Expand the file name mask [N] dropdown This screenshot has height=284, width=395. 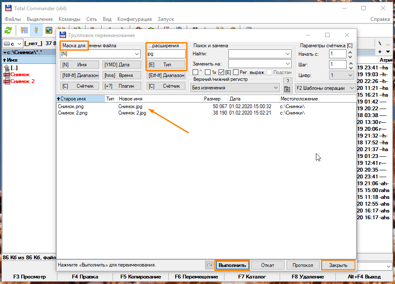[x=137, y=54]
